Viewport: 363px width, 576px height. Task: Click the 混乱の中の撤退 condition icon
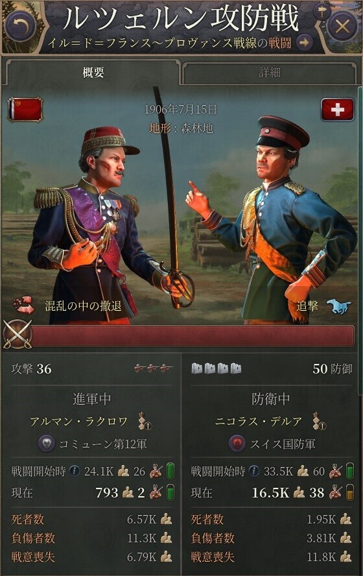23,306
